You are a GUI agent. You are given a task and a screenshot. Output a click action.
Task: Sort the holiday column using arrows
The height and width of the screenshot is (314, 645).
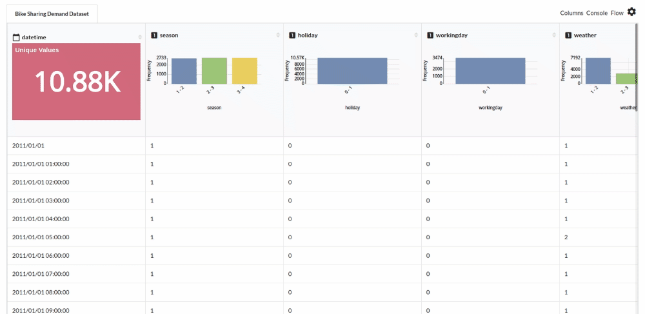click(416, 35)
